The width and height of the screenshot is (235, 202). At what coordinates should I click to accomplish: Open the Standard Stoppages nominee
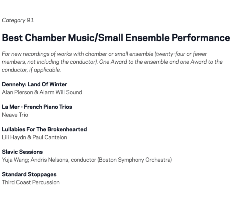(29, 174)
